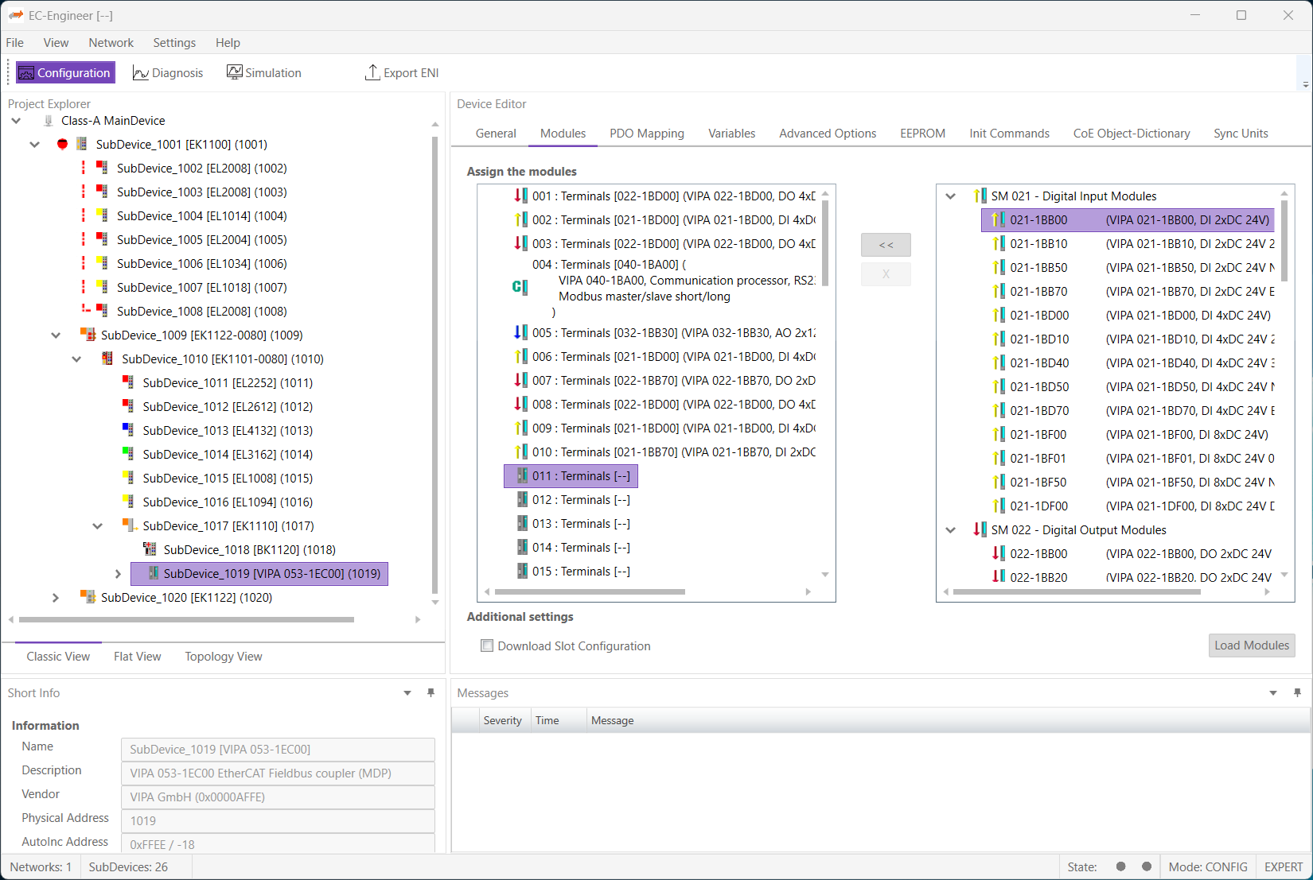The width and height of the screenshot is (1313, 880).
Task: Switch to the PDO Mapping tab
Action: pos(646,133)
